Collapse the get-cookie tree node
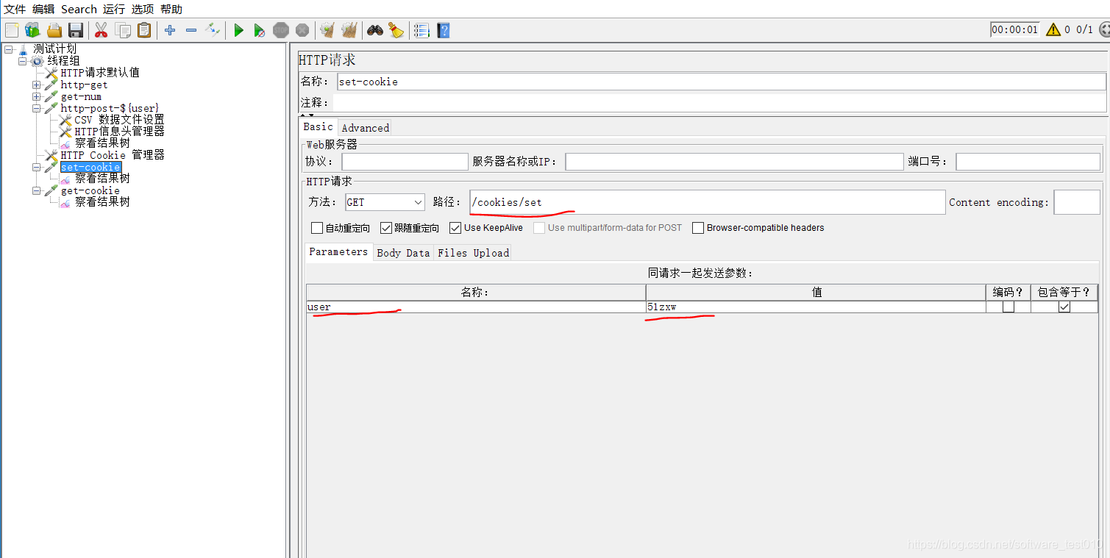This screenshot has height=558, width=1110. 37,191
